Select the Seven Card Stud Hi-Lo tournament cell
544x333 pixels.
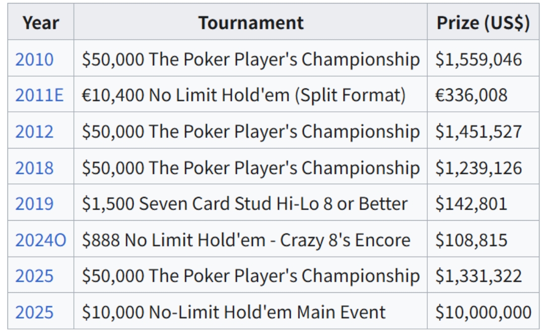[x=245, y=204]
